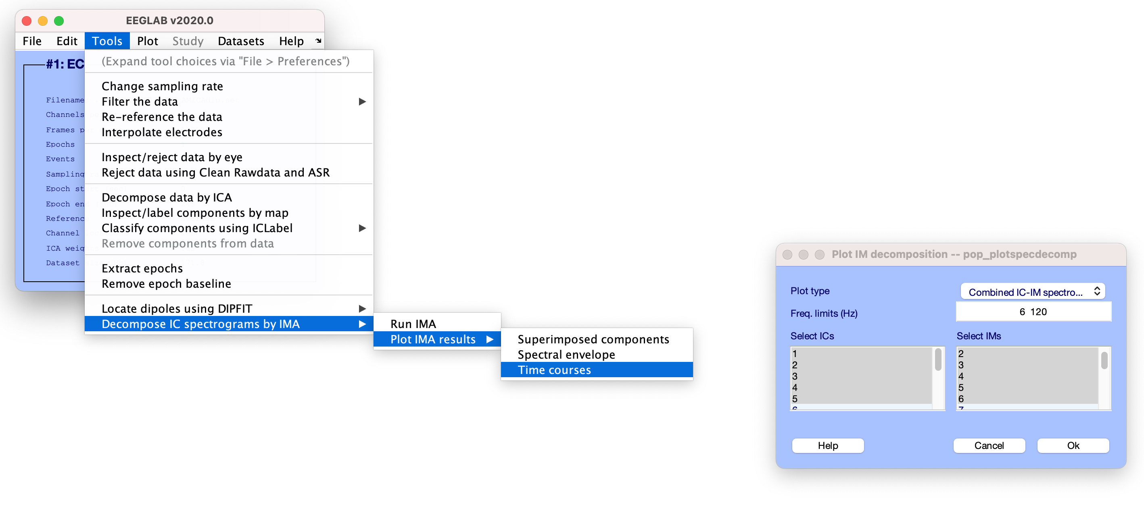Choose Spectral envelope from the submenu
This screenshot has height=511, width=1144.
click(566, 354)
